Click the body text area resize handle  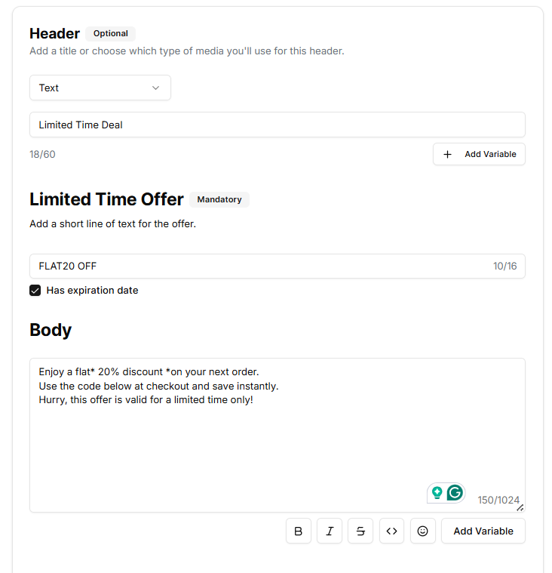pyautogui.click(x=520, y=507)
